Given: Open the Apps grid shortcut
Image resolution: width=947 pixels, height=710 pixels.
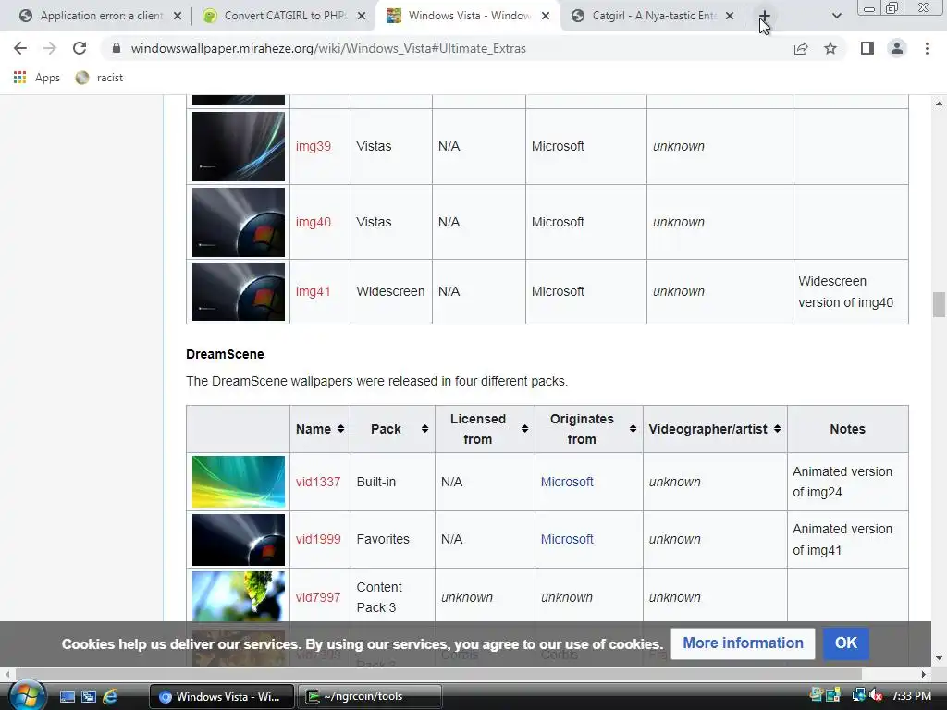Looking at the screenshot, I should (37, 78).
